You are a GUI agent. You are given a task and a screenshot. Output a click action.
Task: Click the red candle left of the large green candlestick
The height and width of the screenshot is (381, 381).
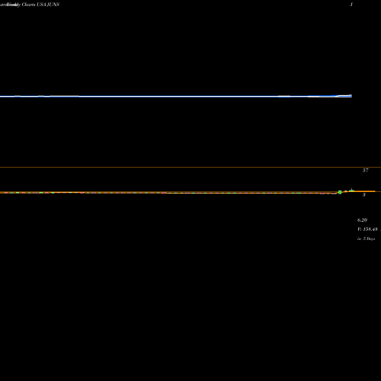[x=322, y=194]
